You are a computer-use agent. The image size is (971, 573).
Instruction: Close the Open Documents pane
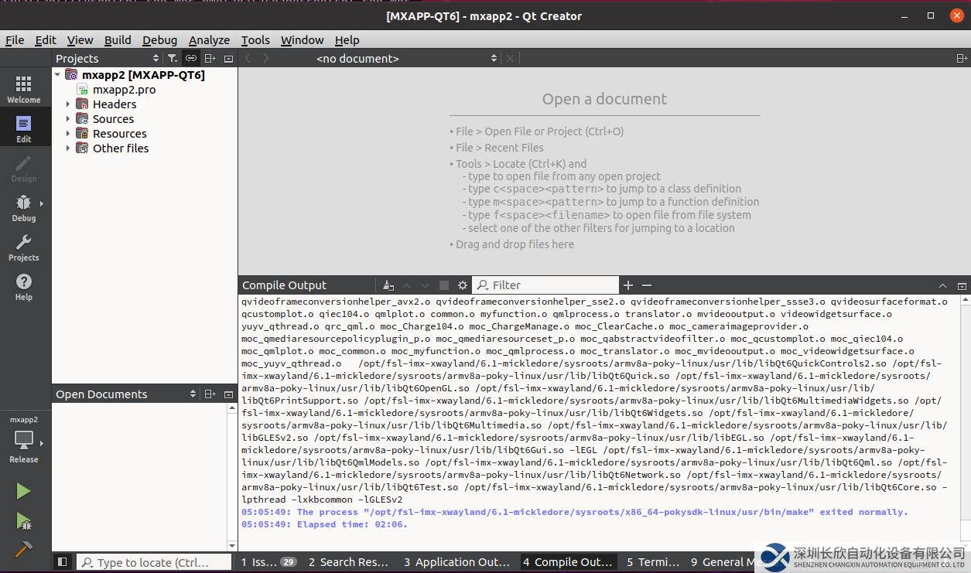(228, 394)
